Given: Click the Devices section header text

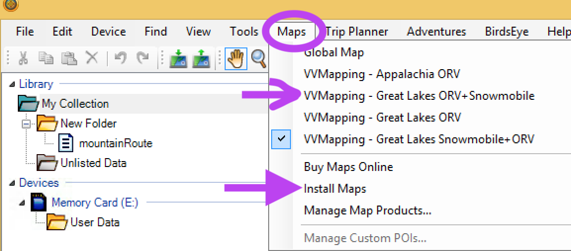Looking at the screenshot, I should [39, 183].
